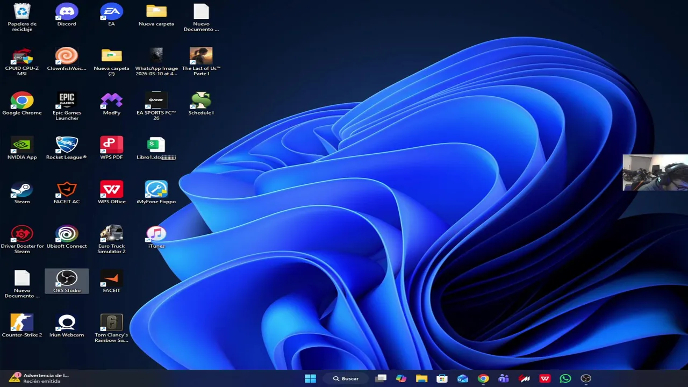688x387 pixels.
Task: Select the Nuevo Documento file on the top row
Action: point(201,17)
